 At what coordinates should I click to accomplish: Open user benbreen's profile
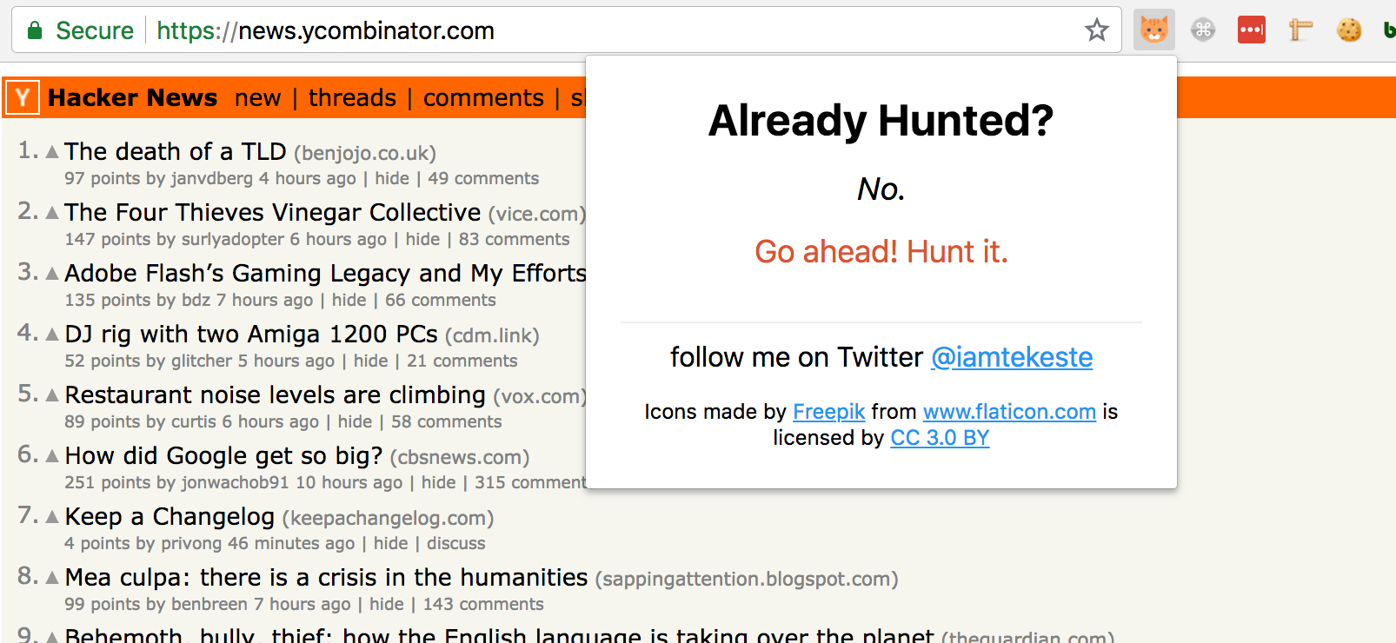click(x=209, y=604)
